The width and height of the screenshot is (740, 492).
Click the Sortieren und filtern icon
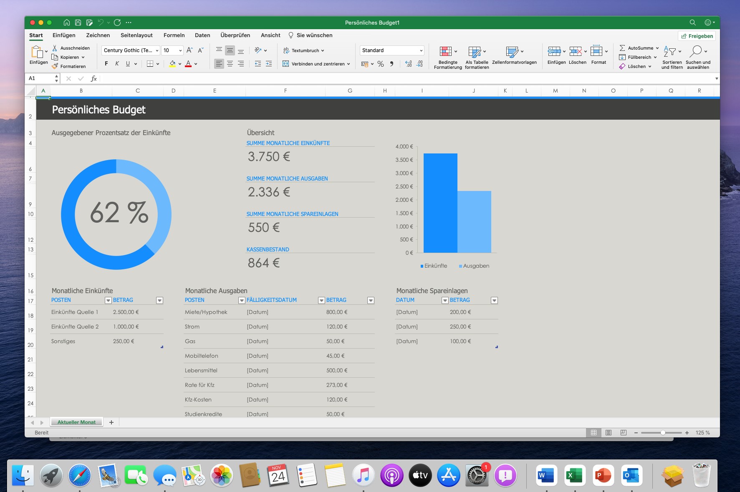tap(669, 51)
